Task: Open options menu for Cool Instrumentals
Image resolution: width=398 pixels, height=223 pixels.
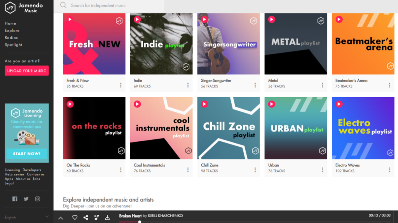Action: point(188,170)
